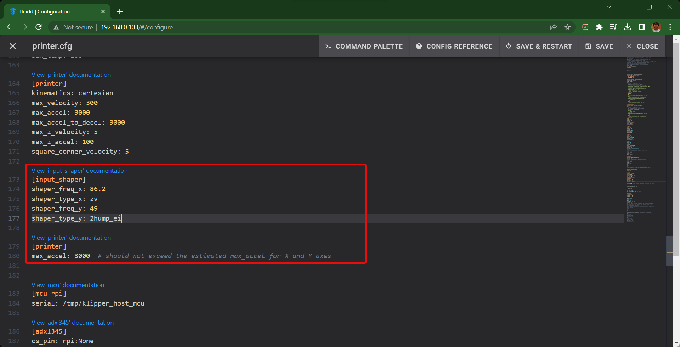The height and width of the screenshot is (347, 680).
Task: Click the [mcu rpi] section header
Action: 49,294
